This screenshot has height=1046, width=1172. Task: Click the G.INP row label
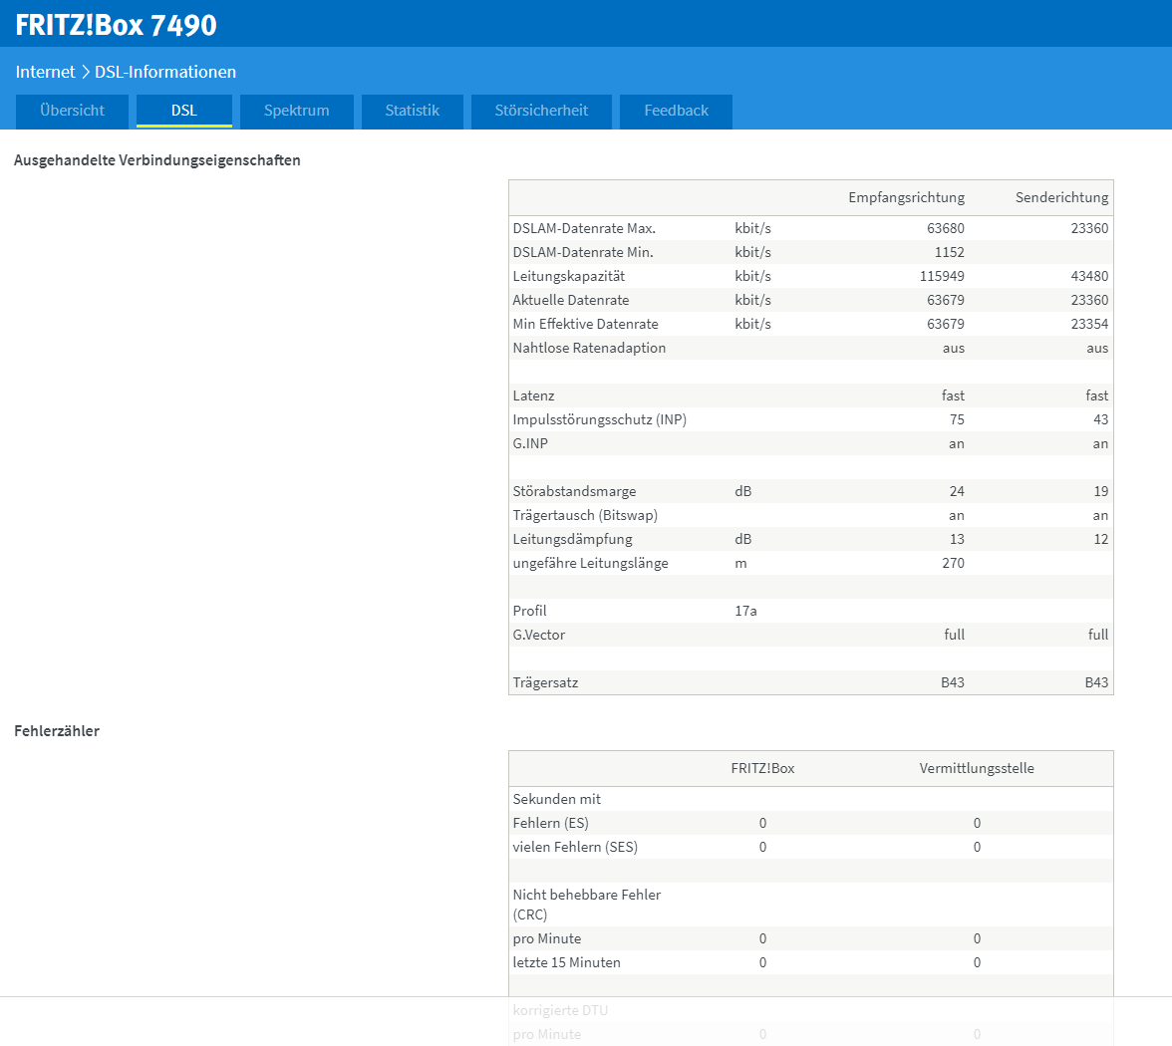point(530,444)
